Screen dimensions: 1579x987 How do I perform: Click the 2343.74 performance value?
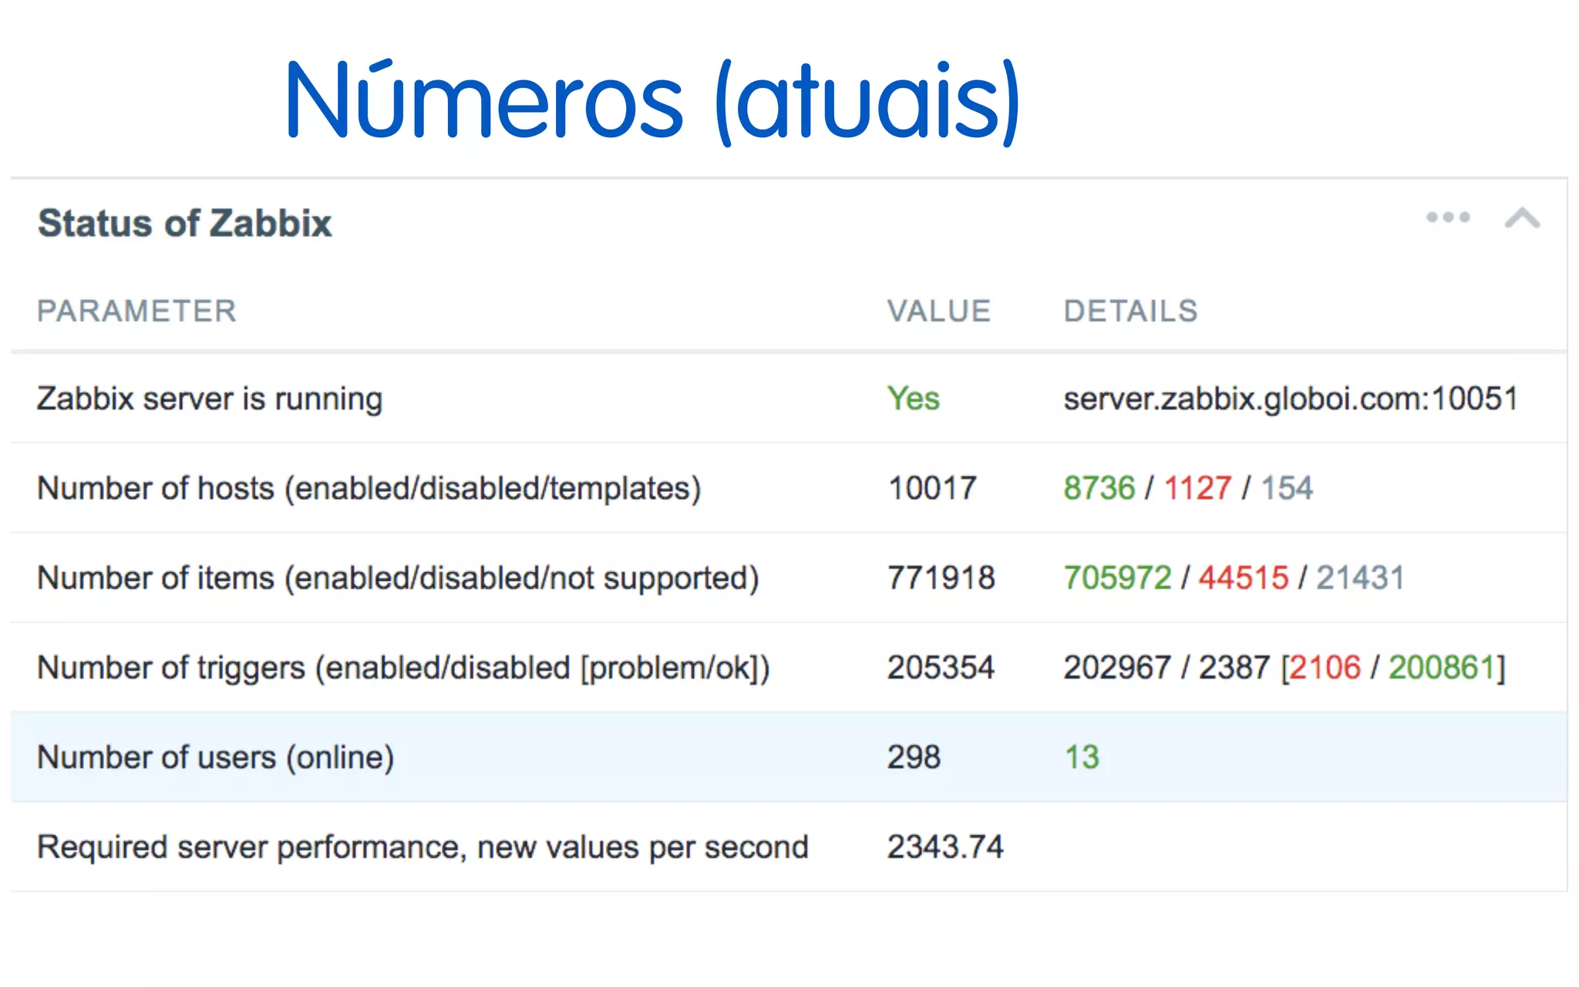[x=945, y=847]
